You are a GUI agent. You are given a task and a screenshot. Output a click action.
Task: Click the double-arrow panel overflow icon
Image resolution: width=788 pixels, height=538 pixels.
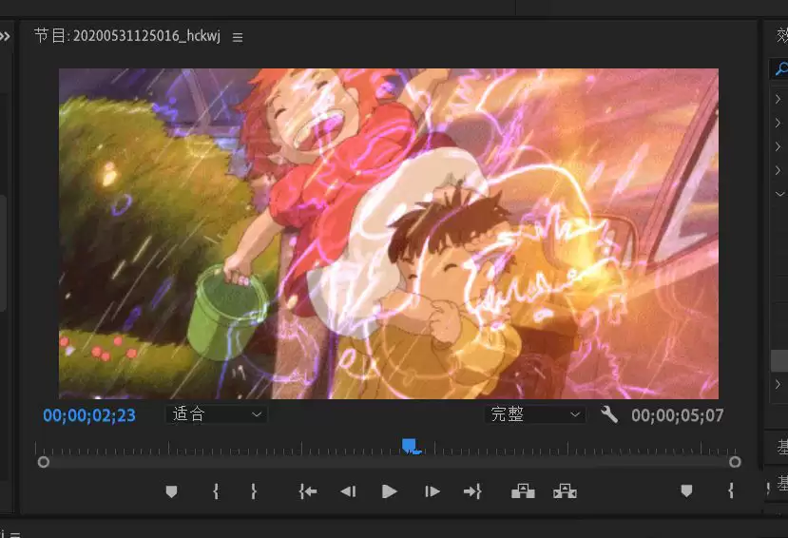pyautogui.click(x=5, y=36)
